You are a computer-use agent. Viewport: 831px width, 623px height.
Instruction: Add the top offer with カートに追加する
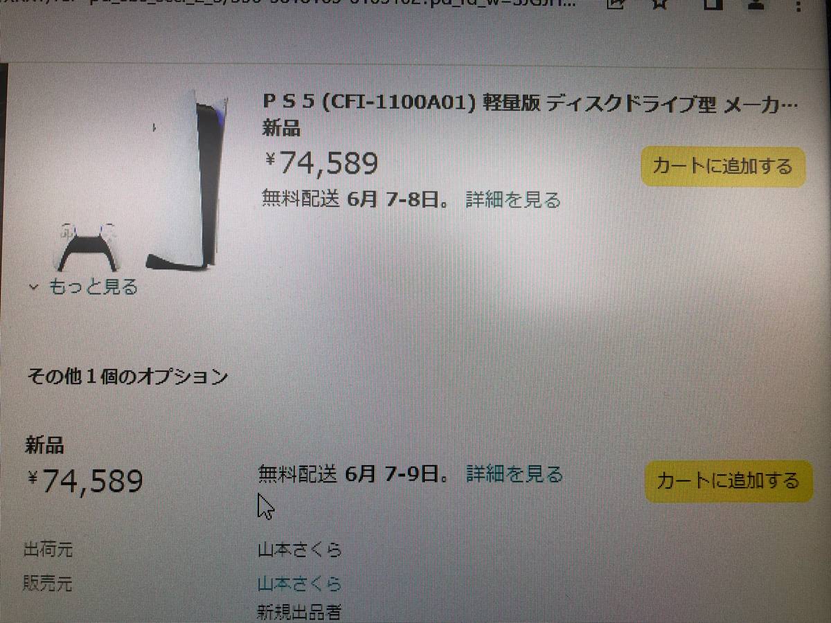pyautogui.click(x=722, y=166)
